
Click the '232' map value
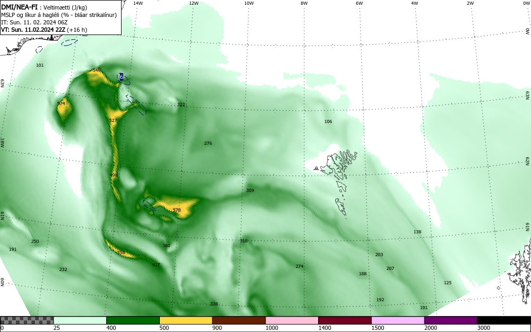pos(63,269)
